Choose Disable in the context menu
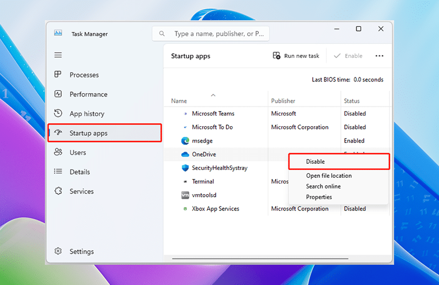439x285 pixels. (339, 162)
